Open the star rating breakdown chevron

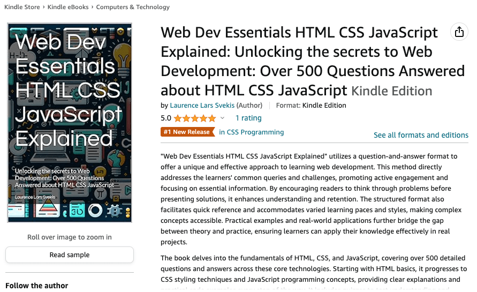222,118
